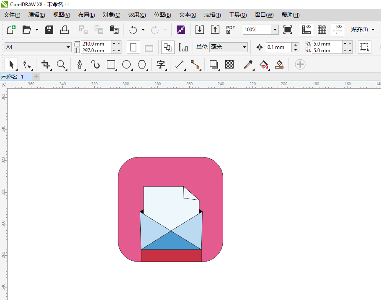Open the units (毫米) dropdown

point(245,47)
